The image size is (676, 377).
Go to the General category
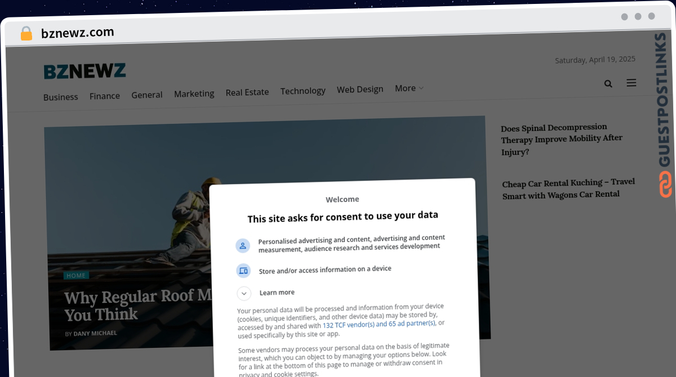(147, 95)
